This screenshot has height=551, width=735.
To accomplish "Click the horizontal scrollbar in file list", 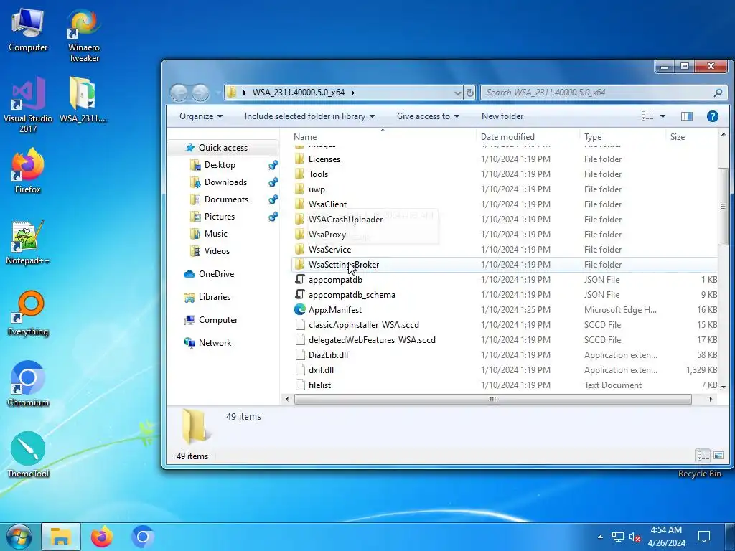I will [x=492, y=399].
